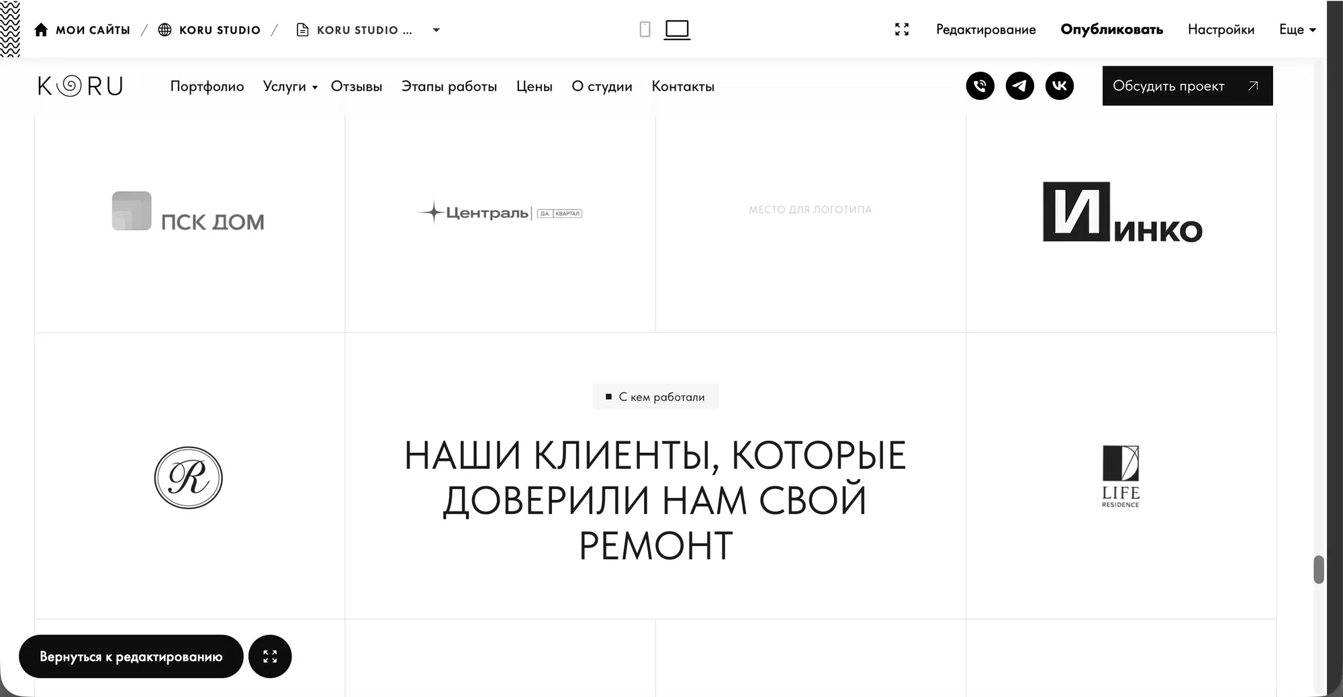Go to Портфолио section
Screen dimensions: 1343x697
[207, 87]
